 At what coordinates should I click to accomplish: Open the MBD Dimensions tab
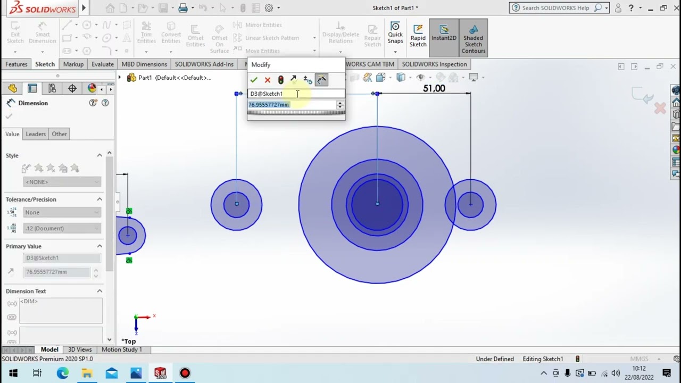[x=144, y=64]
